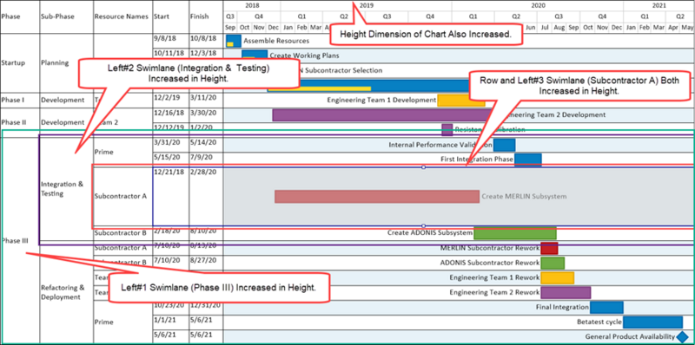Select the 12/2/19 start date cell
Viewport: 695px width, 345px height.
[x=170, y=100]
